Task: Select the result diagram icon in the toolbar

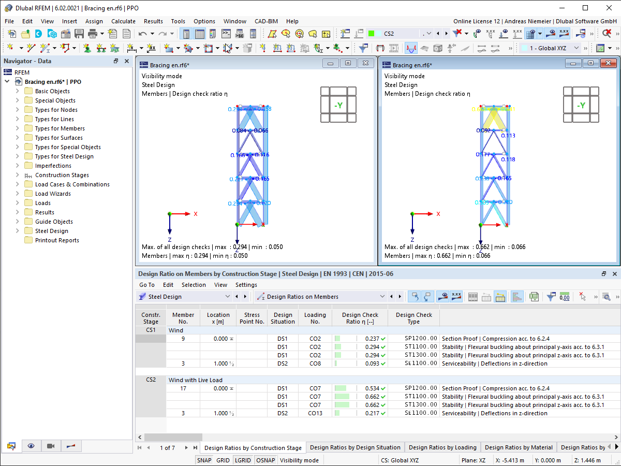Action: (411, 48)
